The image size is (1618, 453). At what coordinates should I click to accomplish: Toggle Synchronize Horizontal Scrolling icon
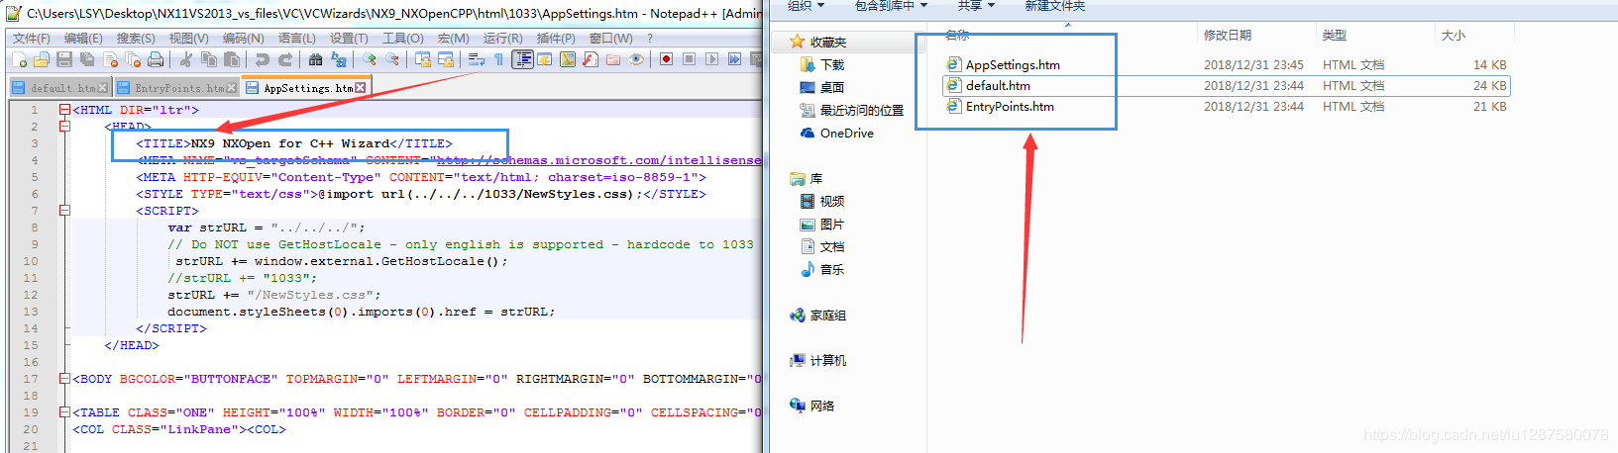446,59
